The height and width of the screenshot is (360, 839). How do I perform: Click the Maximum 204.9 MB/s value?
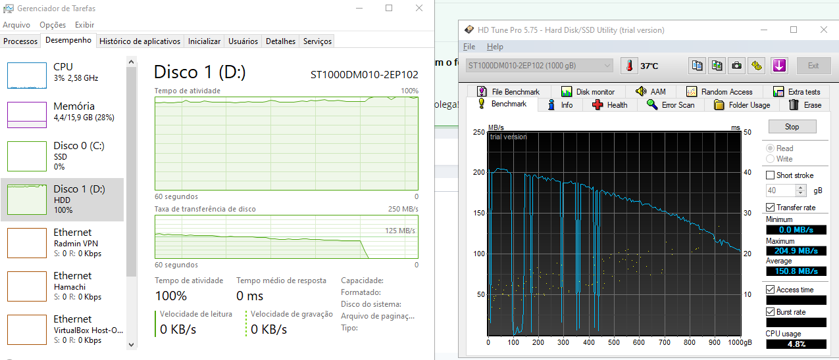pos(796,250)
